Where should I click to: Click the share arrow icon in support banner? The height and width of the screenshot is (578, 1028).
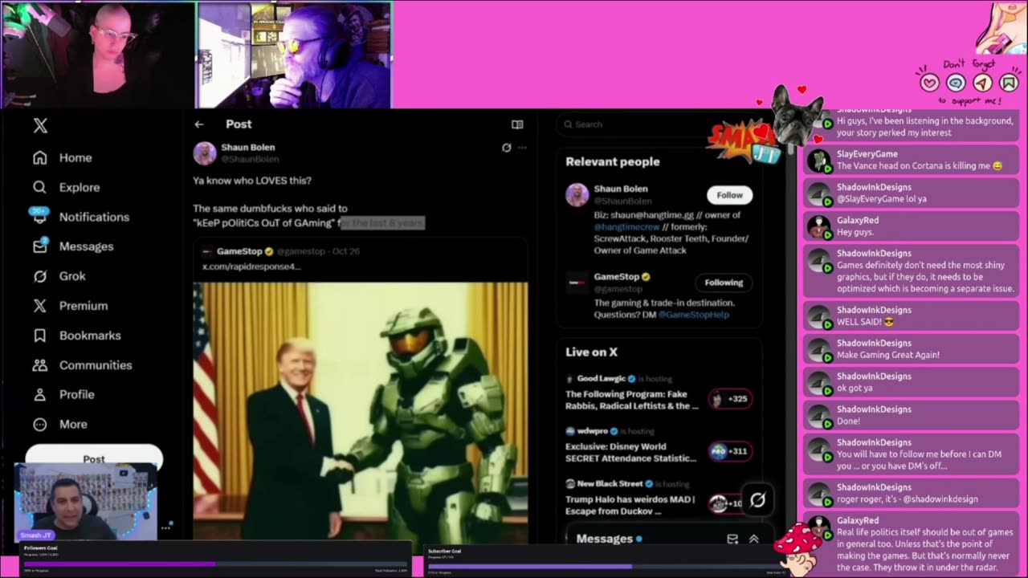(982, 83)
